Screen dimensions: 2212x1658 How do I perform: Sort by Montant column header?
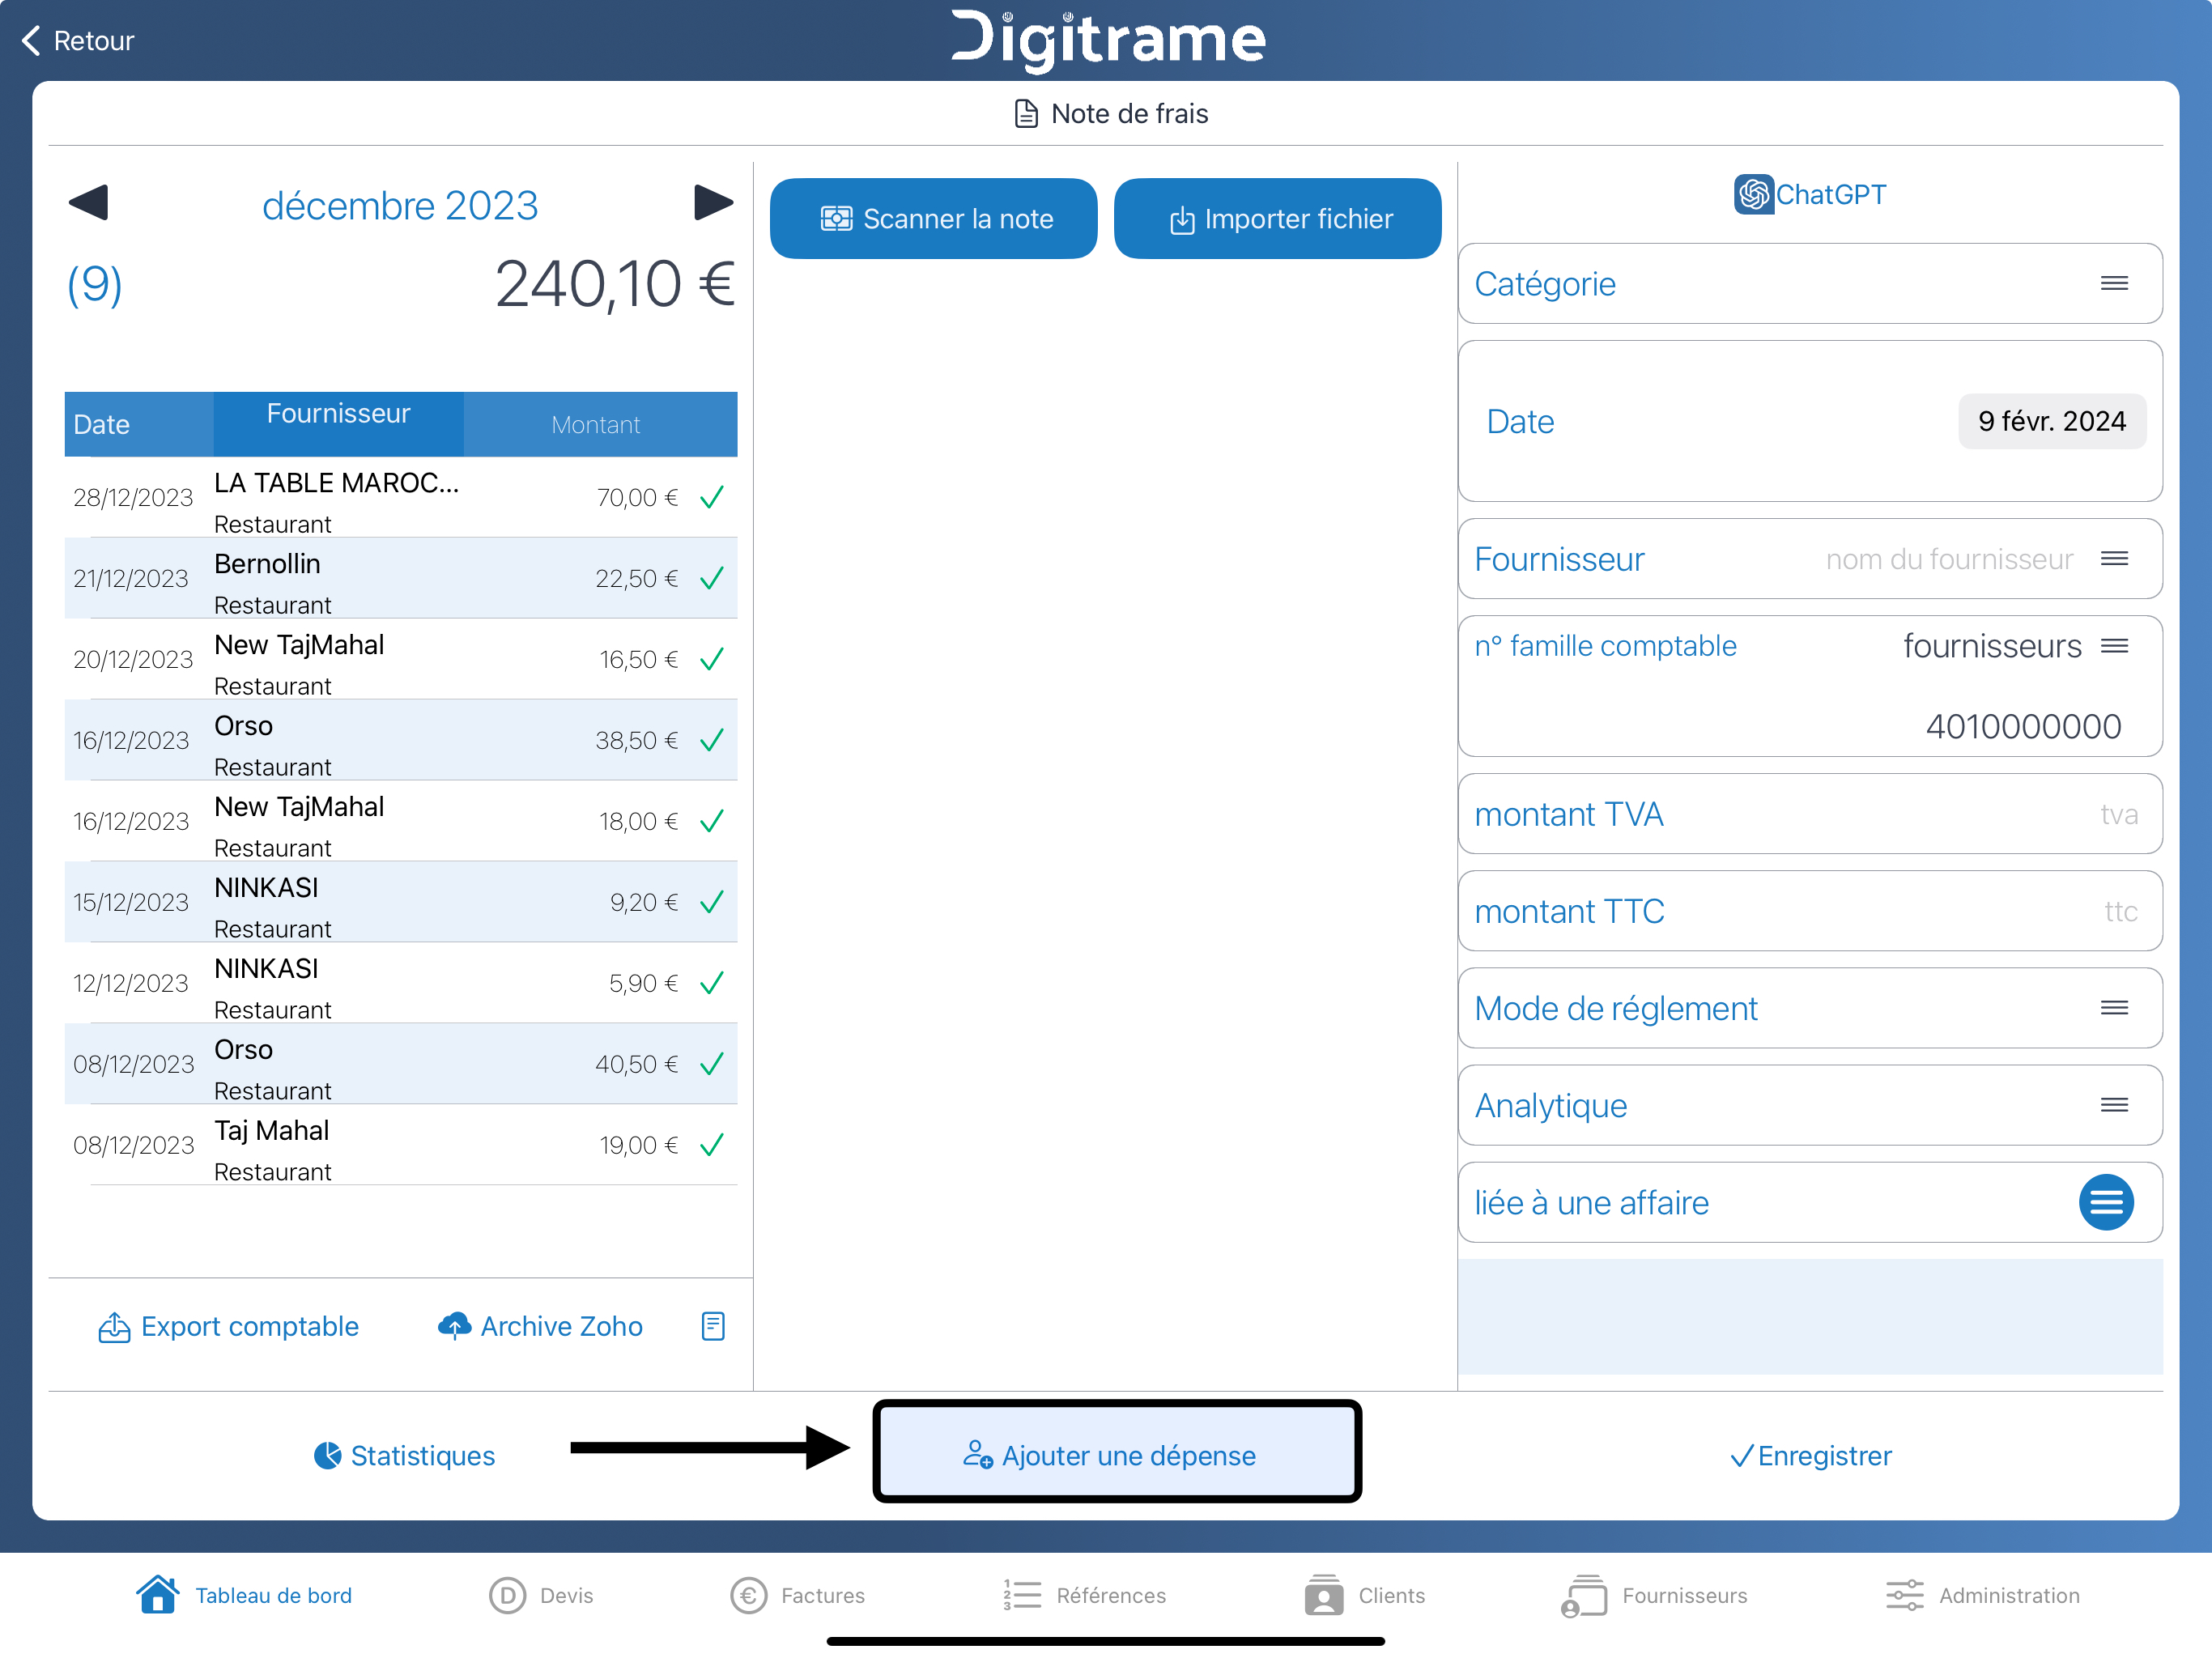click(x=600, y=424)
